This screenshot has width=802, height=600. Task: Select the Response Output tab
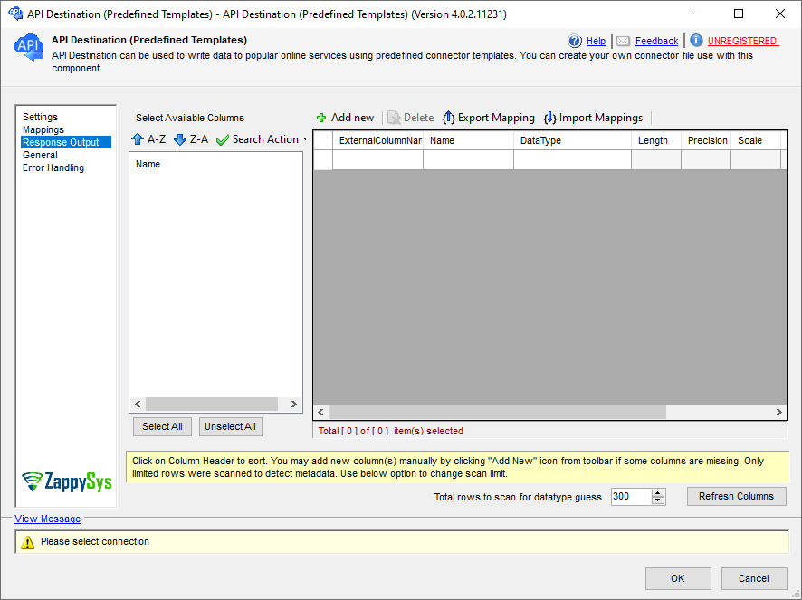tap(65, 142)
